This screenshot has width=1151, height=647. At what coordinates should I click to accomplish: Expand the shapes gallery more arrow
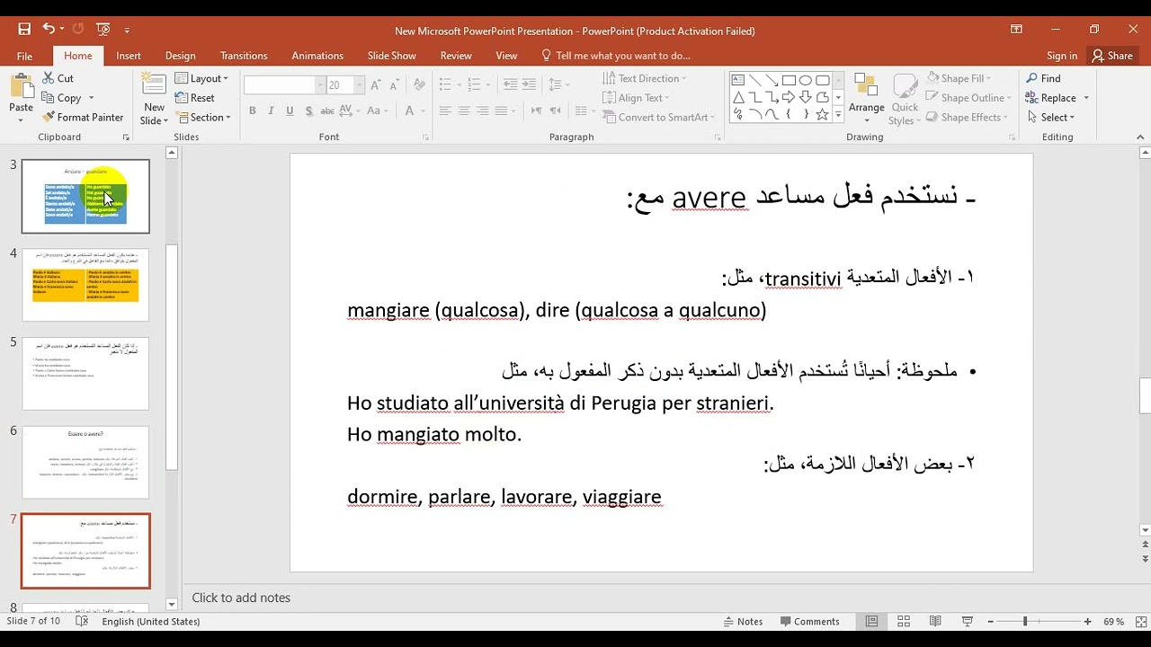pyautogui.click(x=838, y=115)
